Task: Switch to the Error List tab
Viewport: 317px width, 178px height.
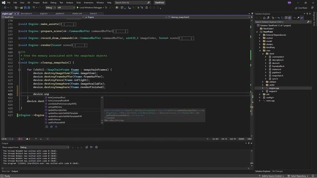Action: [x=5, y=172]
